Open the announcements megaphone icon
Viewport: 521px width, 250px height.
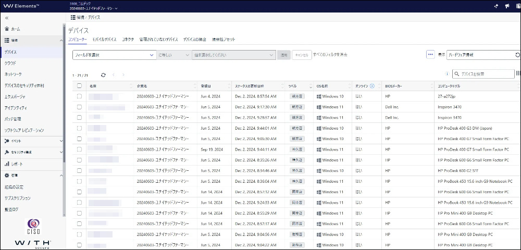[x=507, y=6]
